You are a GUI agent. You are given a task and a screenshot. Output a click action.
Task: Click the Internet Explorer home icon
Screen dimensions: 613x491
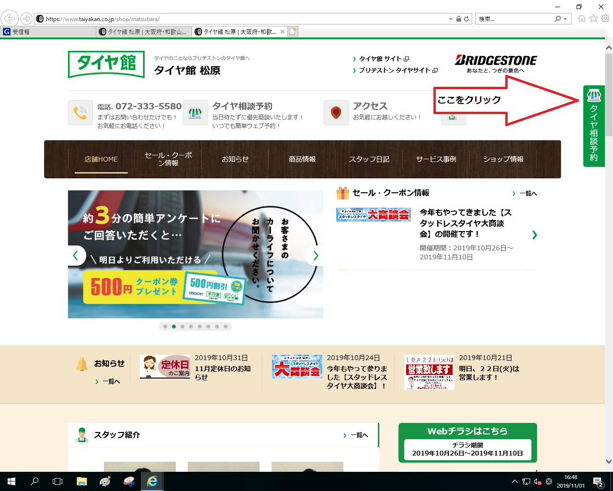581,19
